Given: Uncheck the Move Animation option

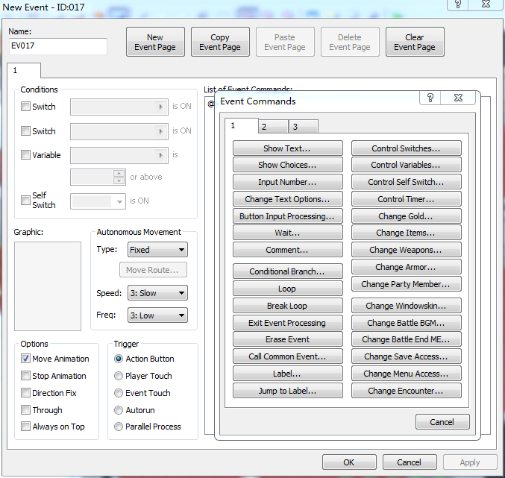Looking at the screenshot, I should (25, 358).
